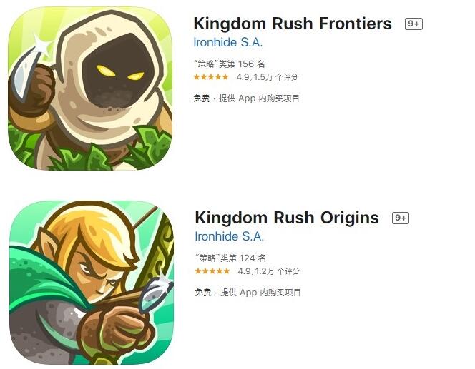The image size is (475, 369).
Task: Click the 免费 price label for Frontiers
Action: (202, 98)
